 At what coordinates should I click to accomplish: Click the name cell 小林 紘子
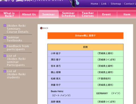(70, 53)
